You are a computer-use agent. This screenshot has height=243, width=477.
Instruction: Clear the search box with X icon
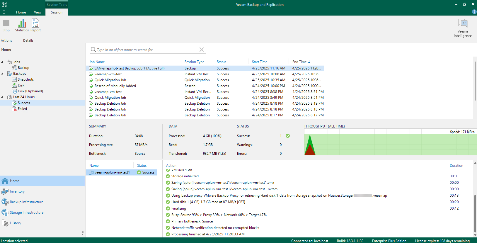[202, 50]
